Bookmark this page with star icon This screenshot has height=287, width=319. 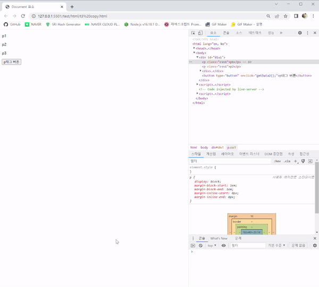pos(286,16)
